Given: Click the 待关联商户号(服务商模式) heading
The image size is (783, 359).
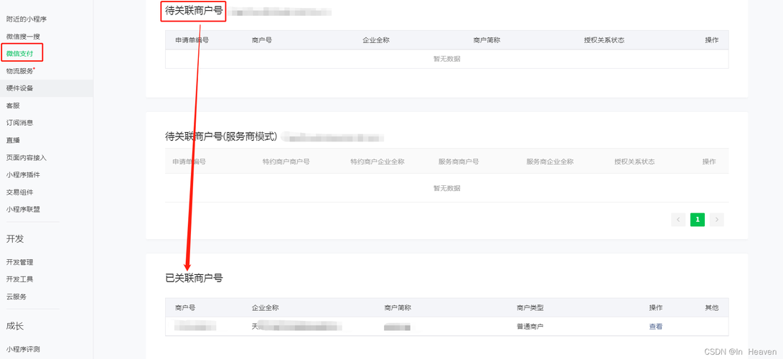Looking at the screenshot, I should coord(221,136).
